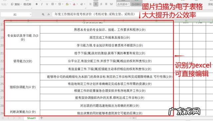Image resolution: width=213 pixels, height=121 pixels.
Task: Go to next sheet navigation arrow
Action: (x=14, y=118)
